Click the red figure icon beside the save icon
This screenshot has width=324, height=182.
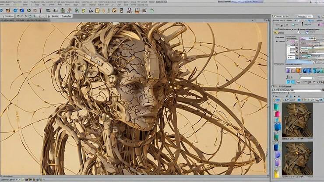pyautogui.click(x=130, y=10)
